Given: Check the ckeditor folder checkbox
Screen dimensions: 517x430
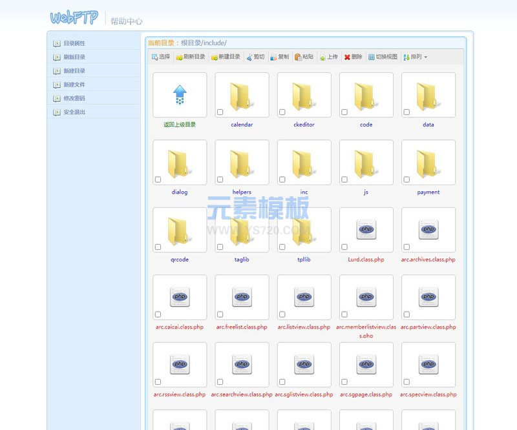Looking at the screenshot, I should click(x=282, y=112).
